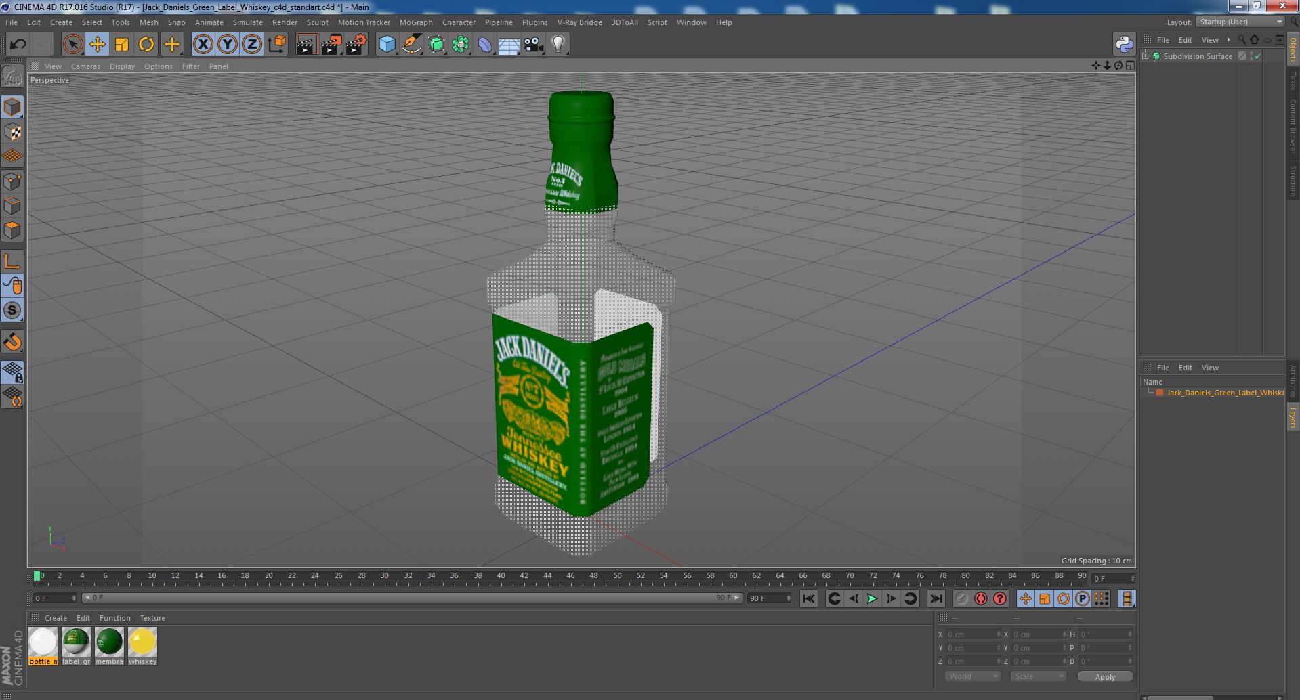Screen dimensions: 1300x700
Task: Toggle Subdivision Surface enable checkmark
Action: pos(1258,56)
